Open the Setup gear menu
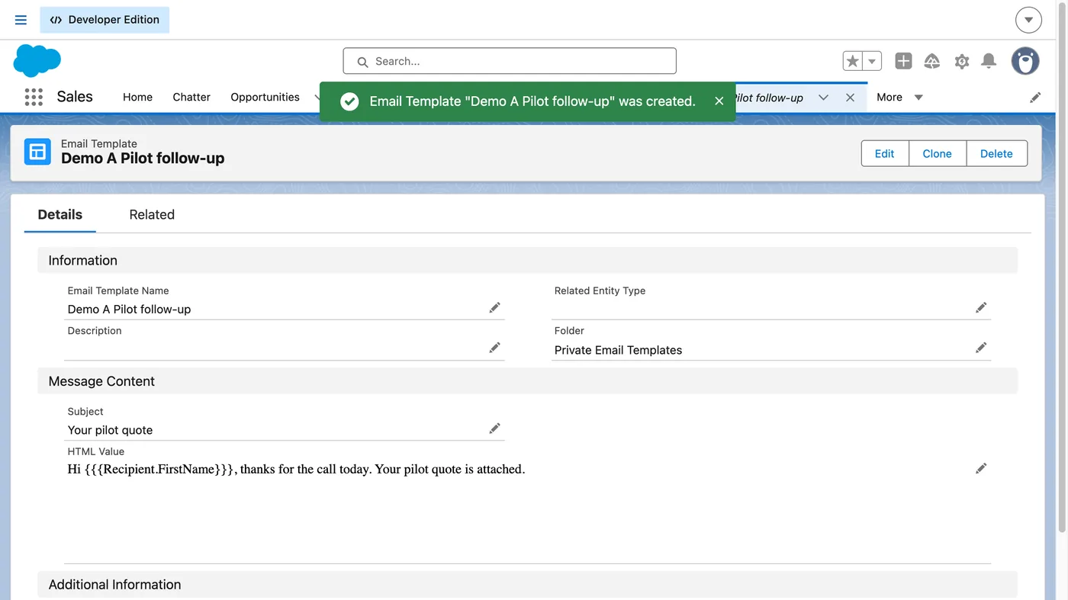The image size is (1068, 600). [x=961, y=61]
